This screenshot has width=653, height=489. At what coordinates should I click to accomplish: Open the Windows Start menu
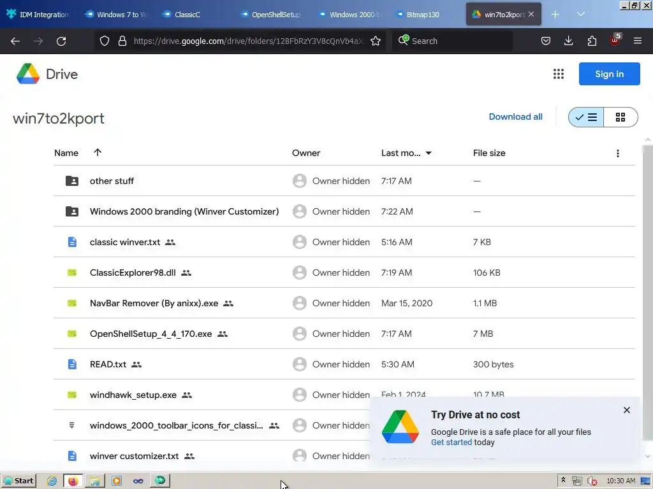pos(18,481)
